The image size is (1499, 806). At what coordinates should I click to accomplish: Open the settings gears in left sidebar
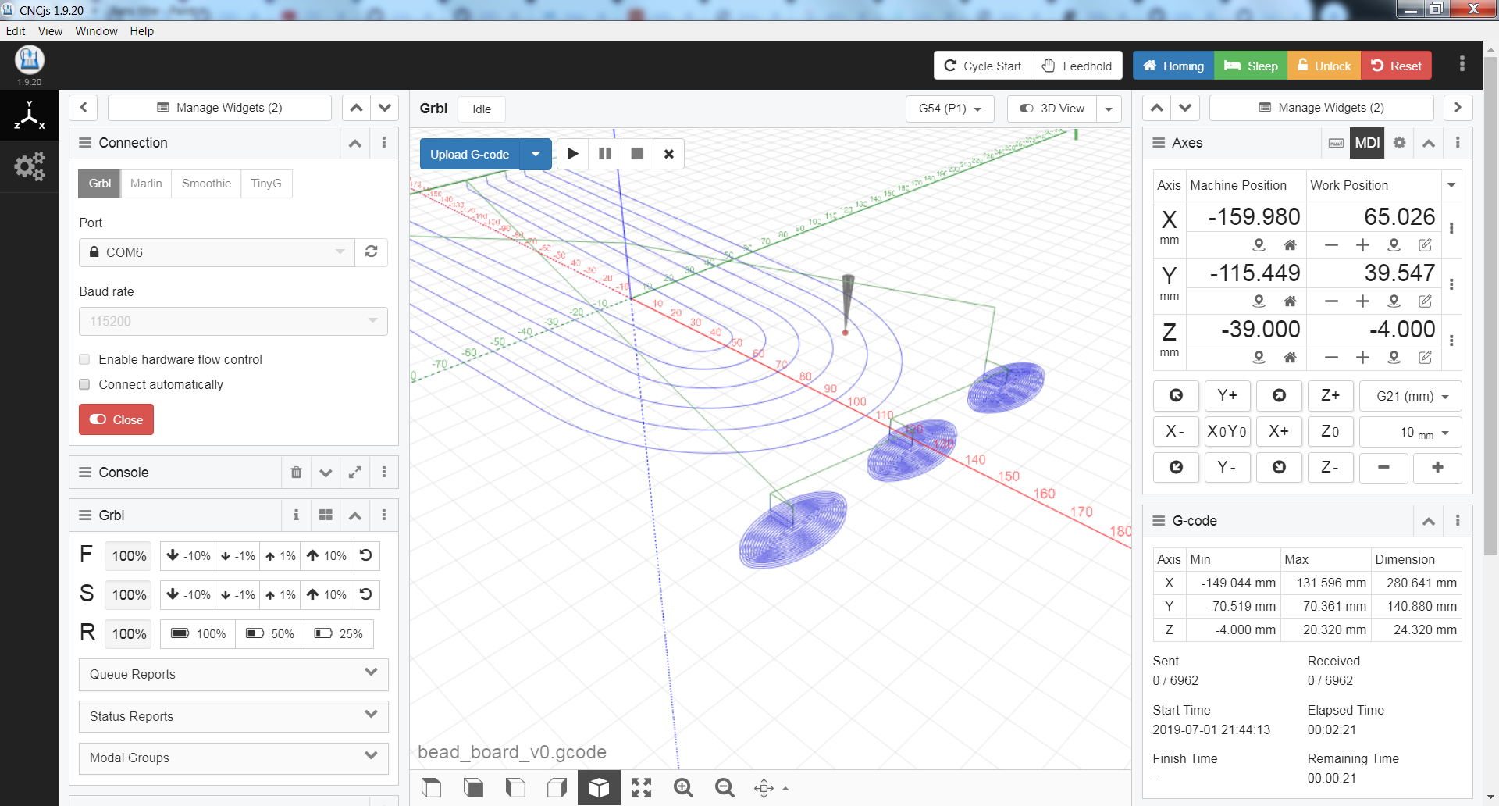click(30, 166)
